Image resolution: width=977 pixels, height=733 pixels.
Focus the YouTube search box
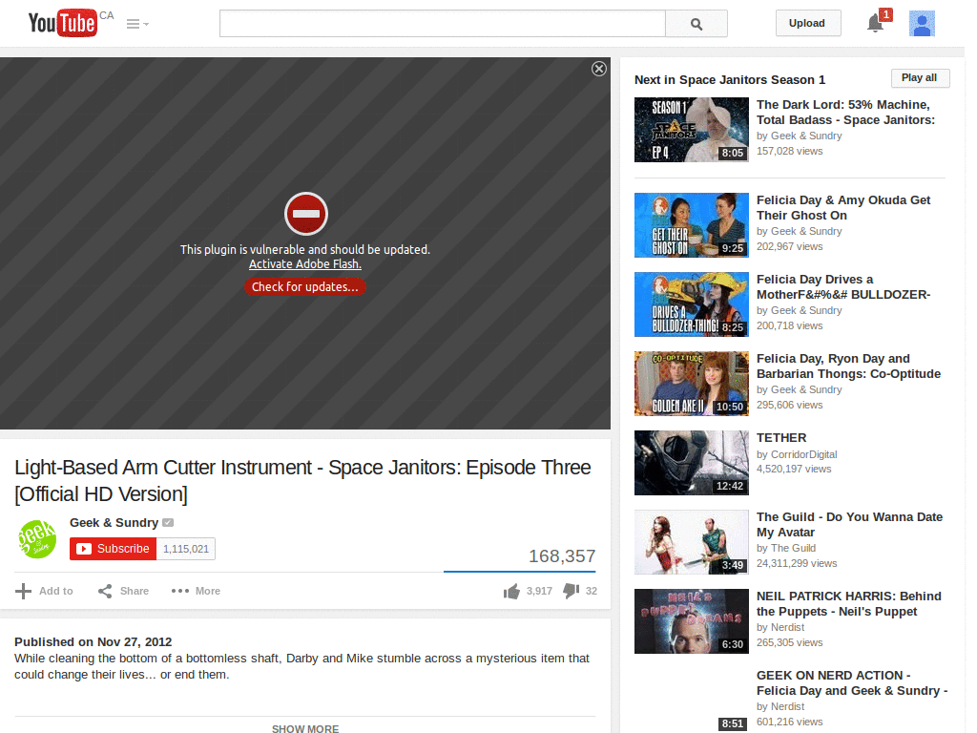[x=443, y=24]
